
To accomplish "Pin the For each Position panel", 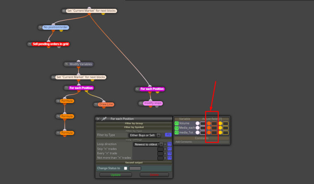I will [x=104, y=119].
